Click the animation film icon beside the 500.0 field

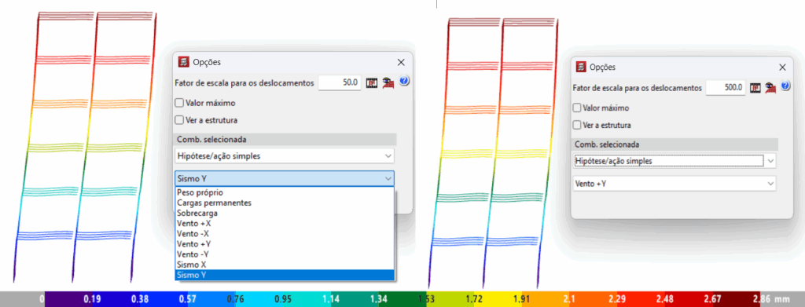pyautogui.click(x=755, y=88)
